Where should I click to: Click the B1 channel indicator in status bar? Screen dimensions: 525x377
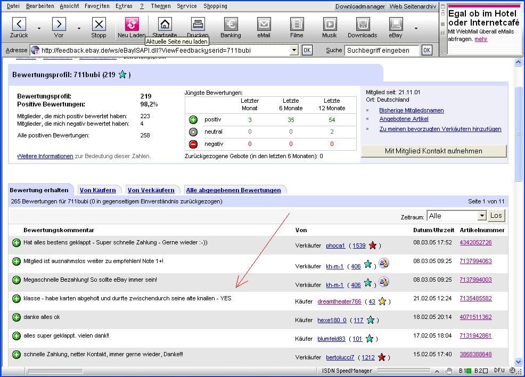point(465,371)
